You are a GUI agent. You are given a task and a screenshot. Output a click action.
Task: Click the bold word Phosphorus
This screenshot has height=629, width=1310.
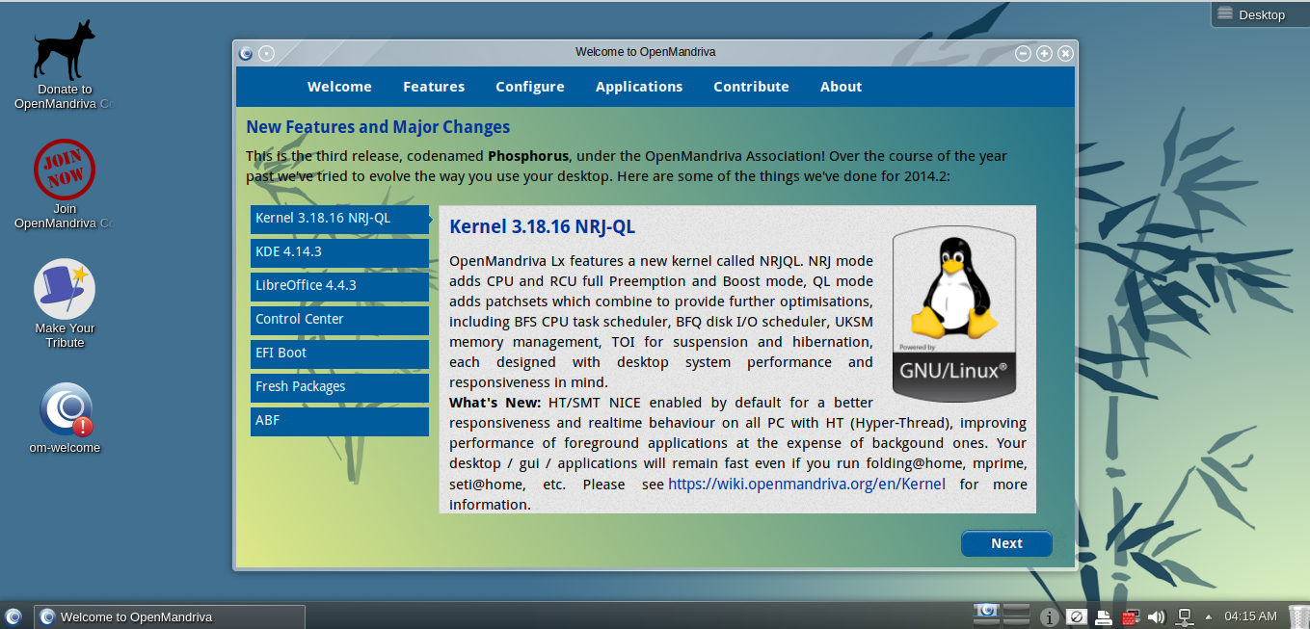click(528, 156)
